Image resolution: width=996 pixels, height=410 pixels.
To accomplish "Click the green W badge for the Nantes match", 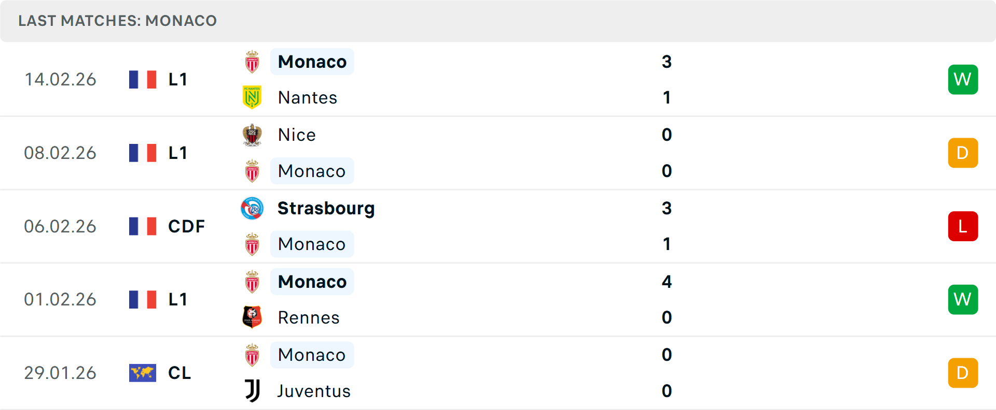I will (963, 79).
